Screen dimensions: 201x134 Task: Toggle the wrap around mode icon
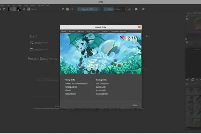(143, 9)
